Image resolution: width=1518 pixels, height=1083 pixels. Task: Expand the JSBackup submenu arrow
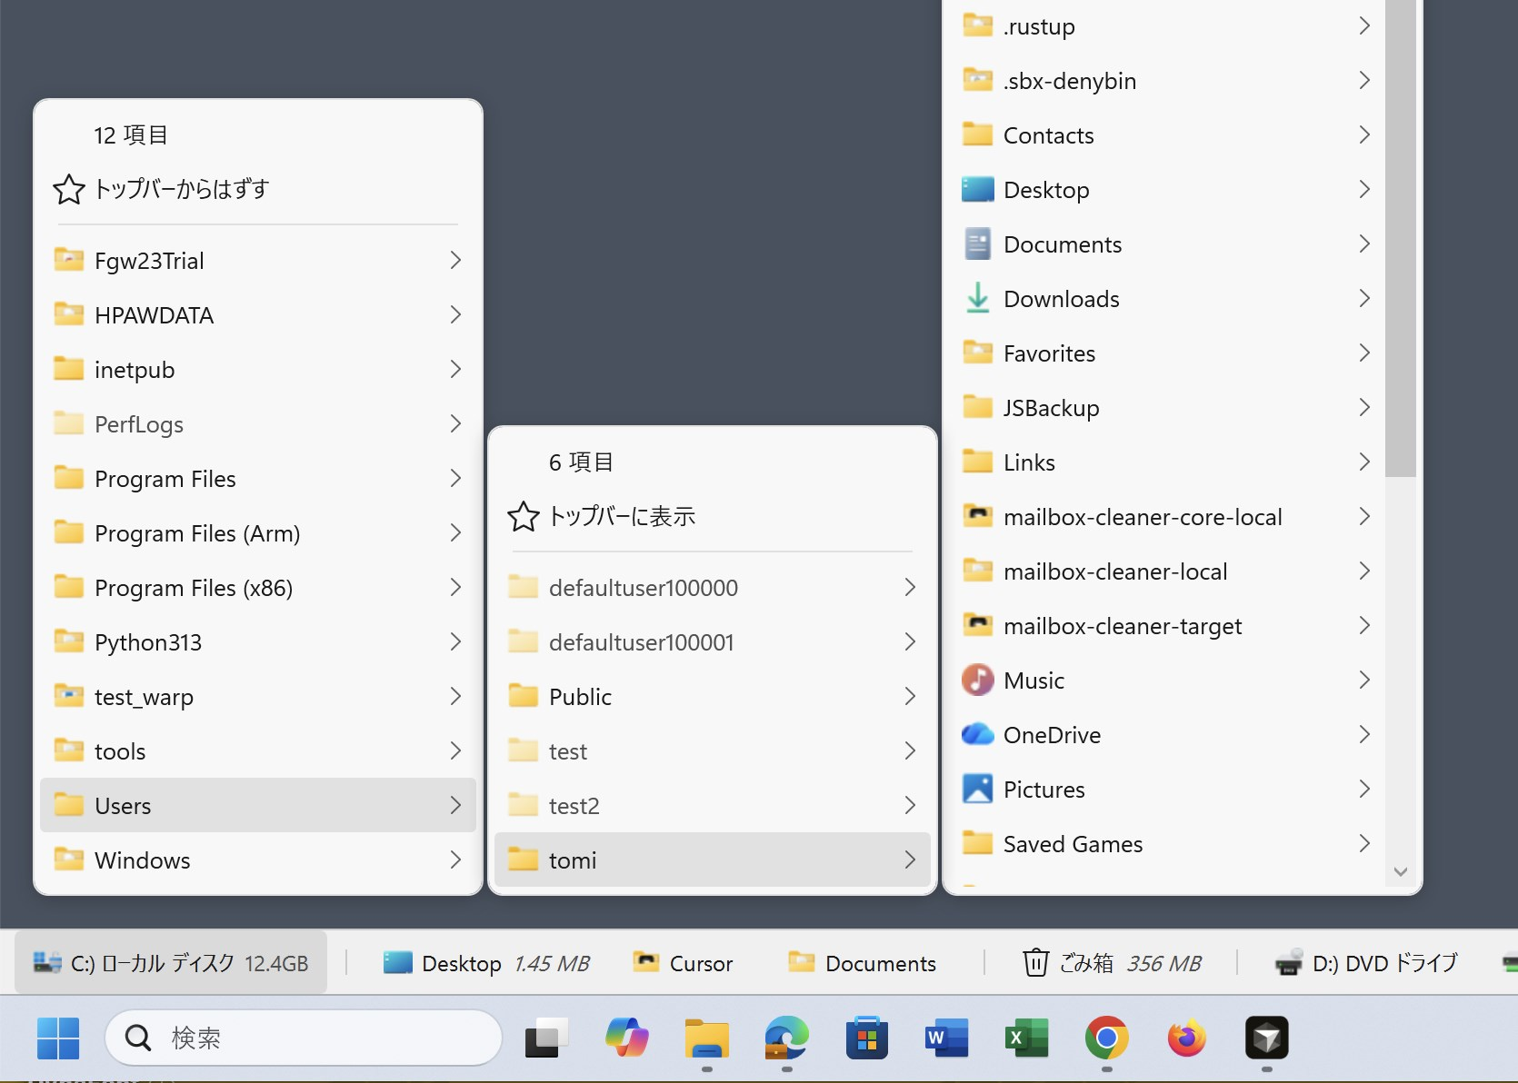click(1364, 407)
